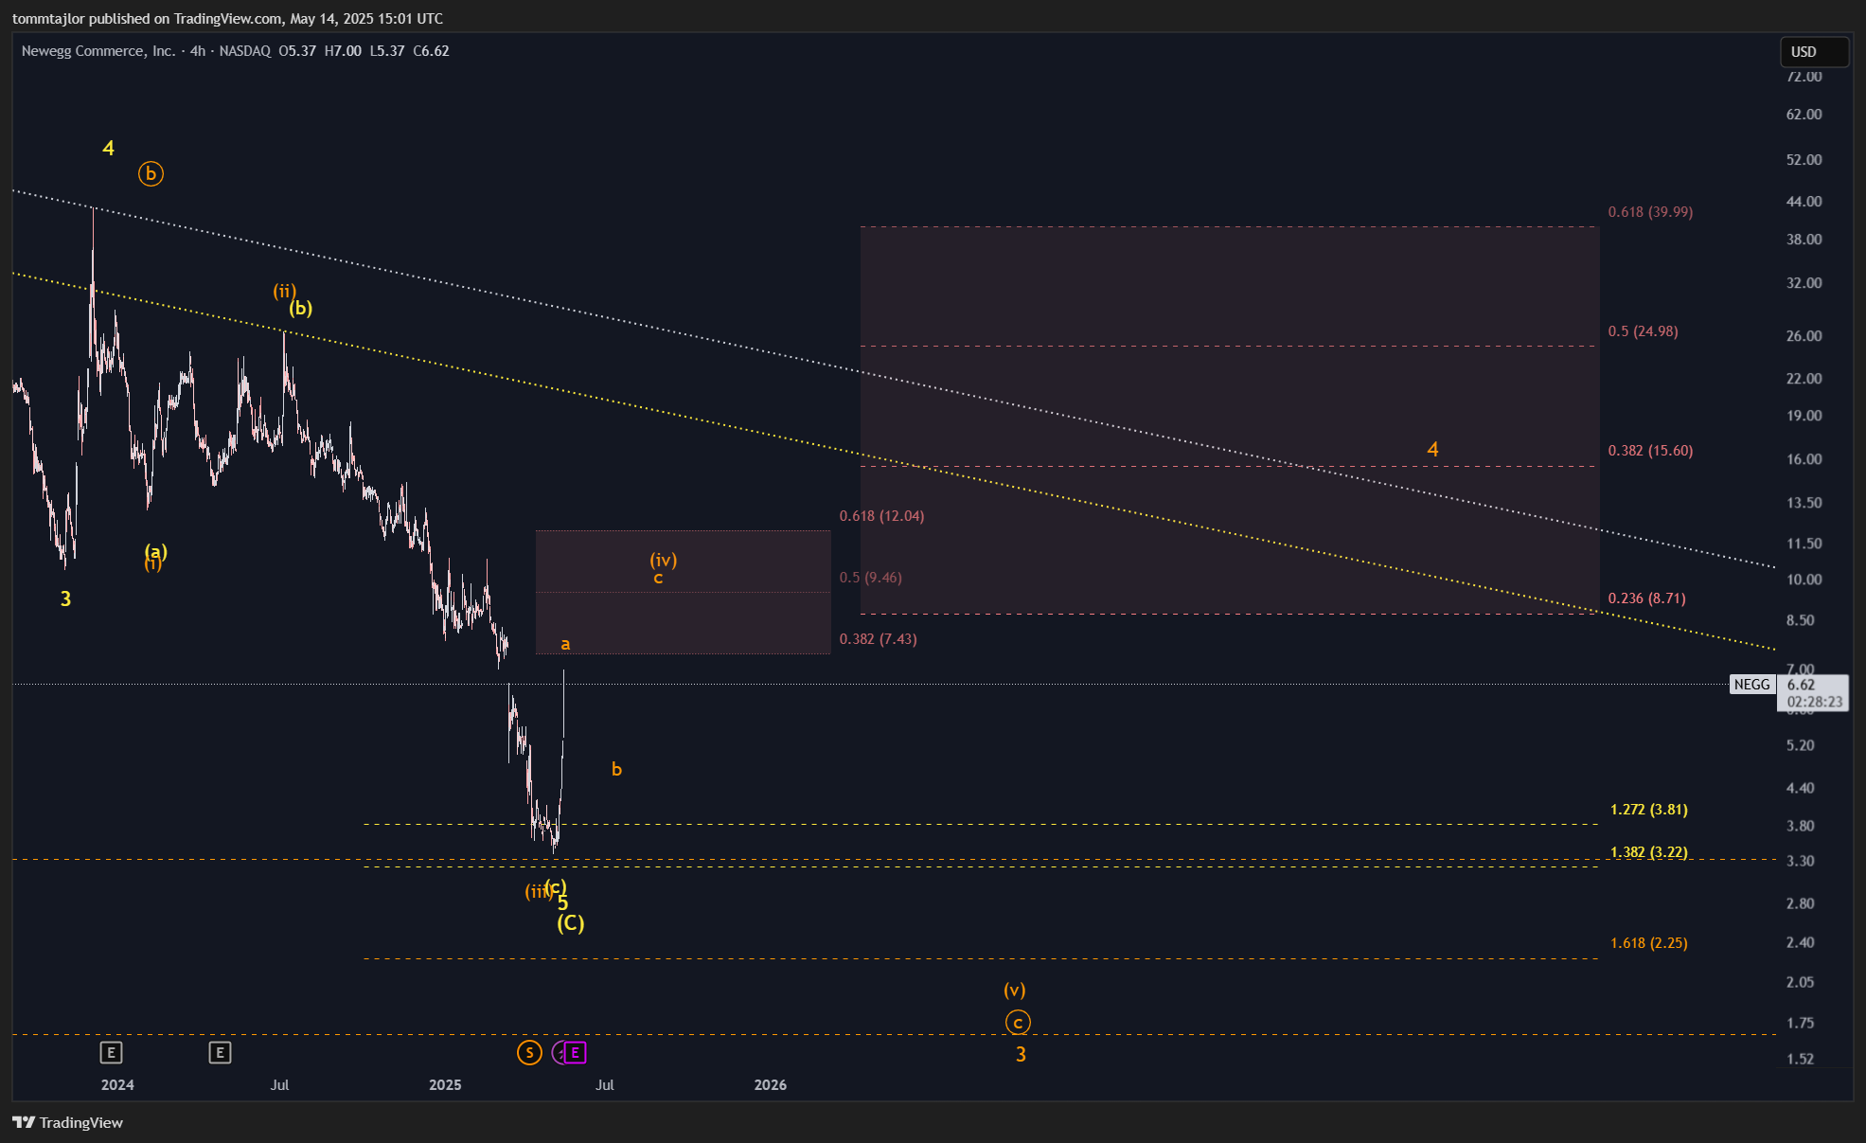Click the 02:28:23 countdown timer
Viewport: 1866px width, 1143px height.
[x=1815, y=702]
